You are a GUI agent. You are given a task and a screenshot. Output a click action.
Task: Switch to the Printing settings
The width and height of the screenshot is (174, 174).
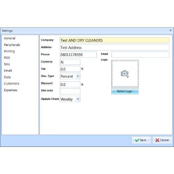coord(9,51)
